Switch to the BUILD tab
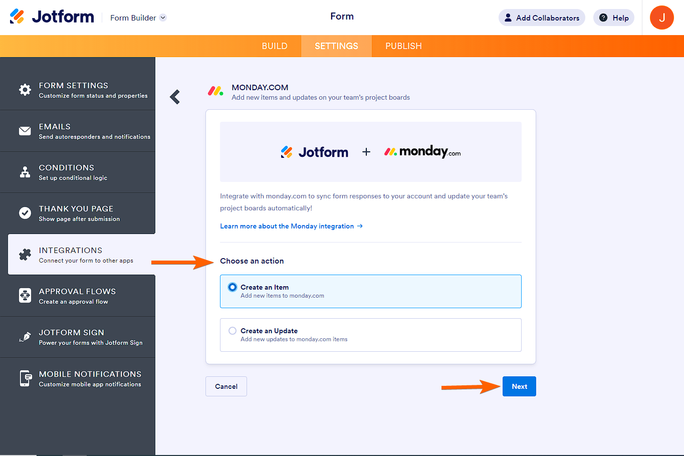The image size is (684, 456). click(x=275, y=46)
